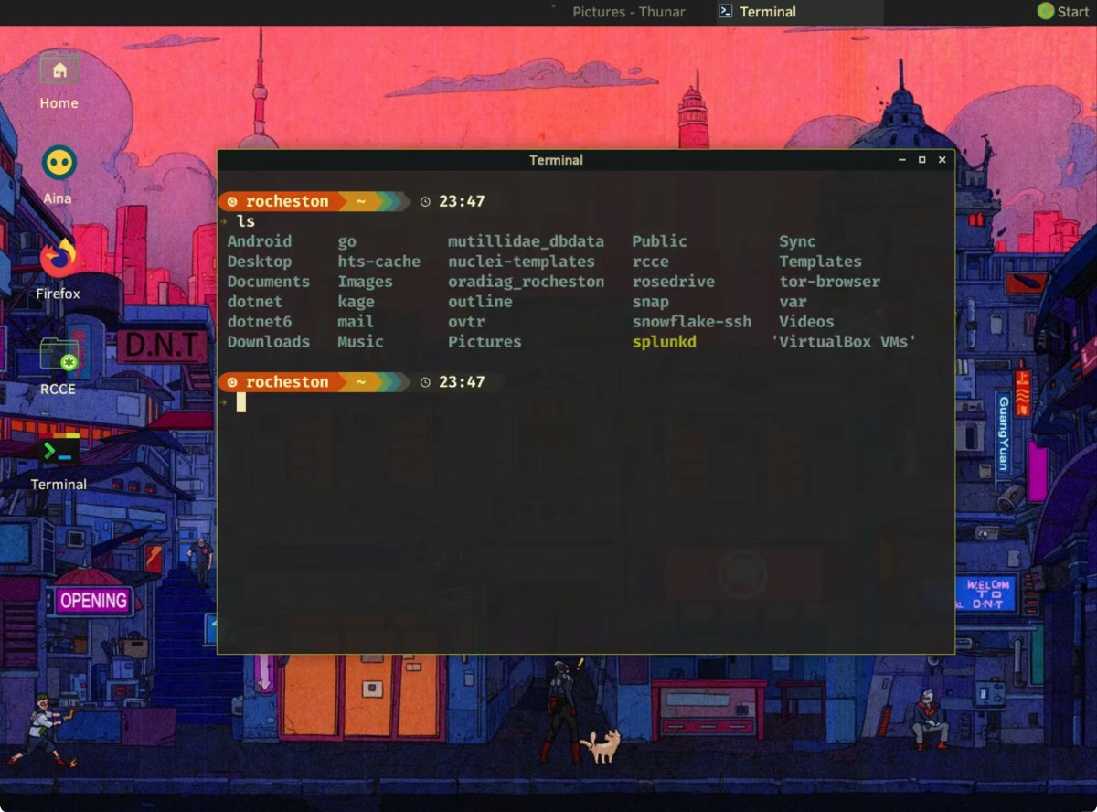1097x812 pixels.
Task: Maximize the Terminal window
Action: tap(921, 160)
